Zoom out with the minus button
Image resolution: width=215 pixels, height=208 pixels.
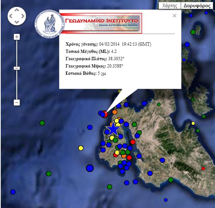pos(17,103)
